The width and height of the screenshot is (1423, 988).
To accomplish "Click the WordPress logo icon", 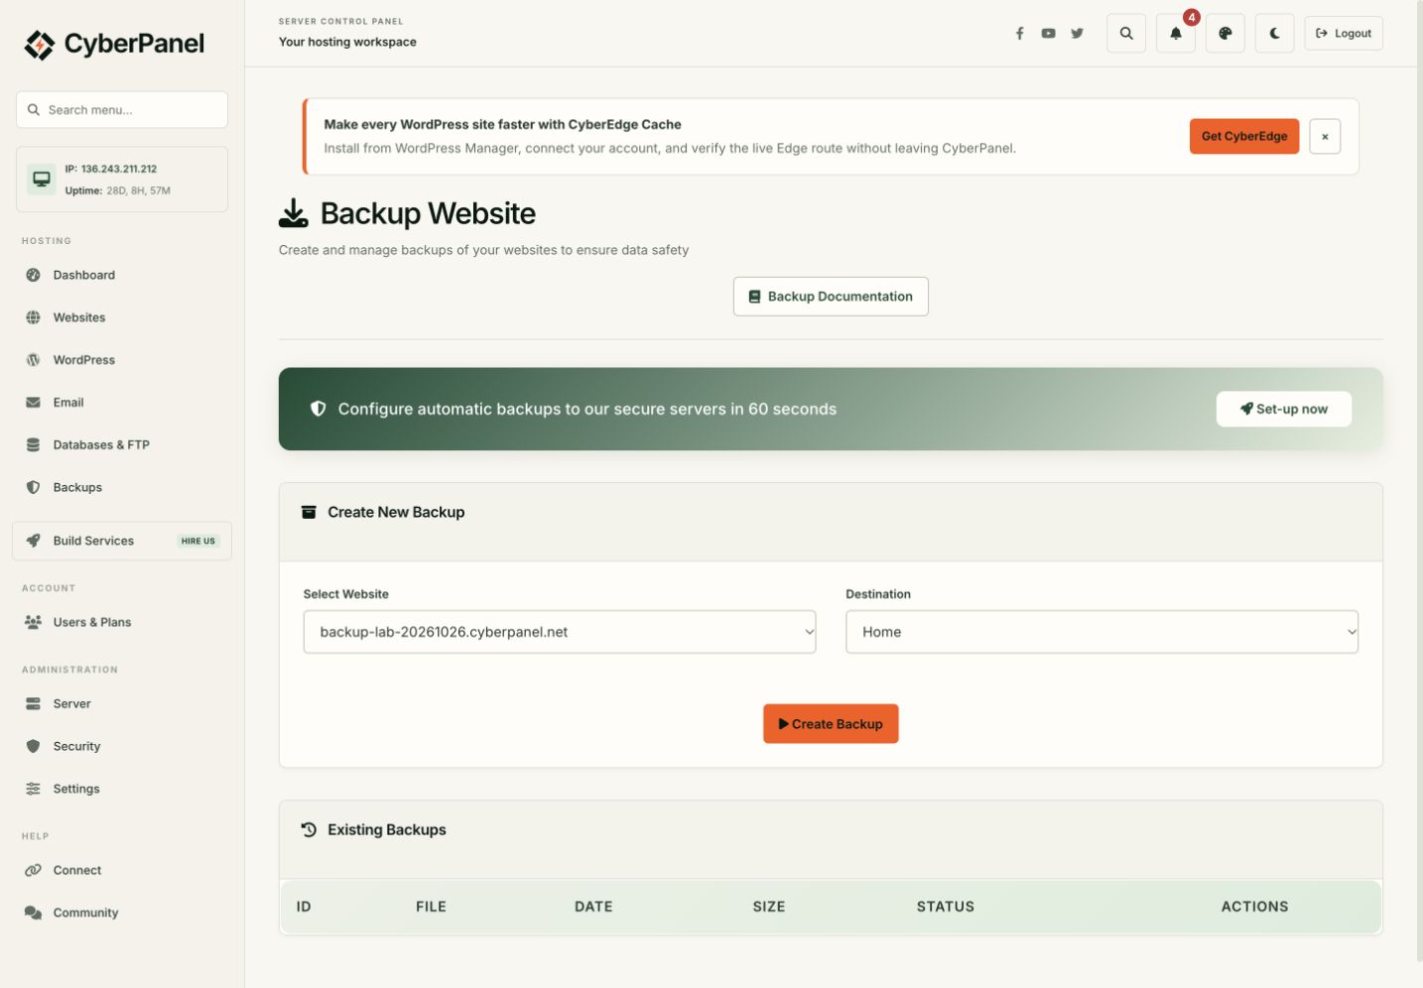I will coord(33,360).
